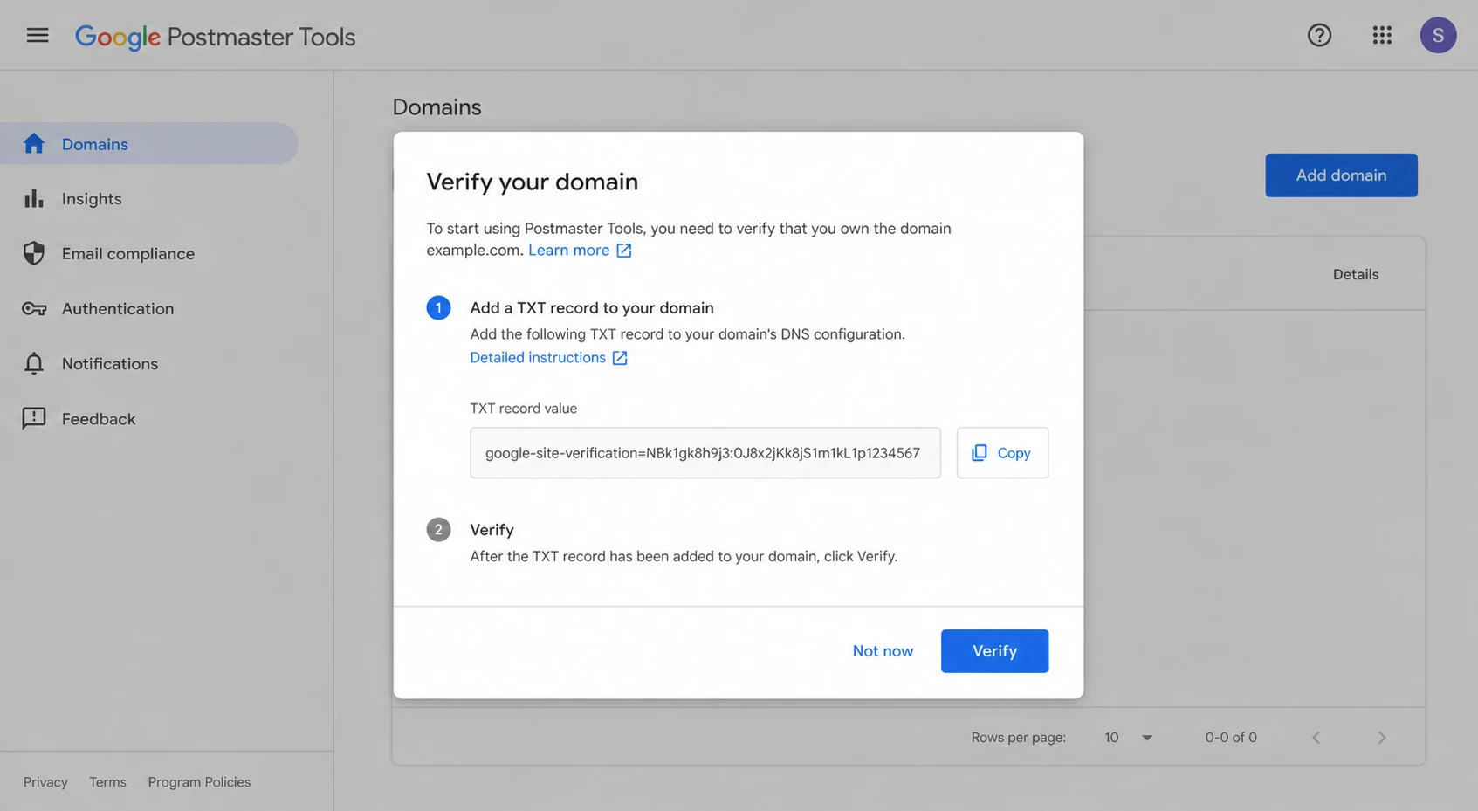Click Not now to dismiss dialog

coord(883,651)
